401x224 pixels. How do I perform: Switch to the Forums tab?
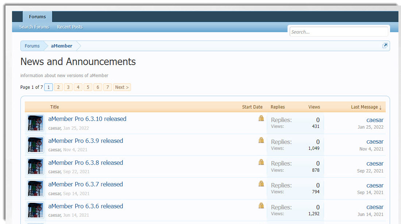[x=37, y=16]
